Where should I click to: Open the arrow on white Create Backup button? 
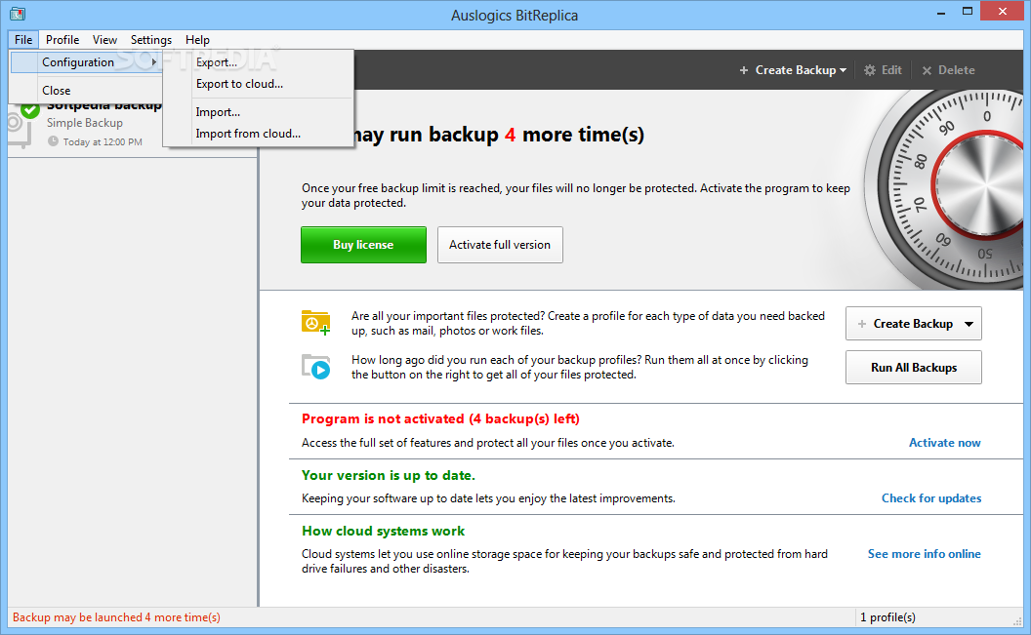coord(969,324)
